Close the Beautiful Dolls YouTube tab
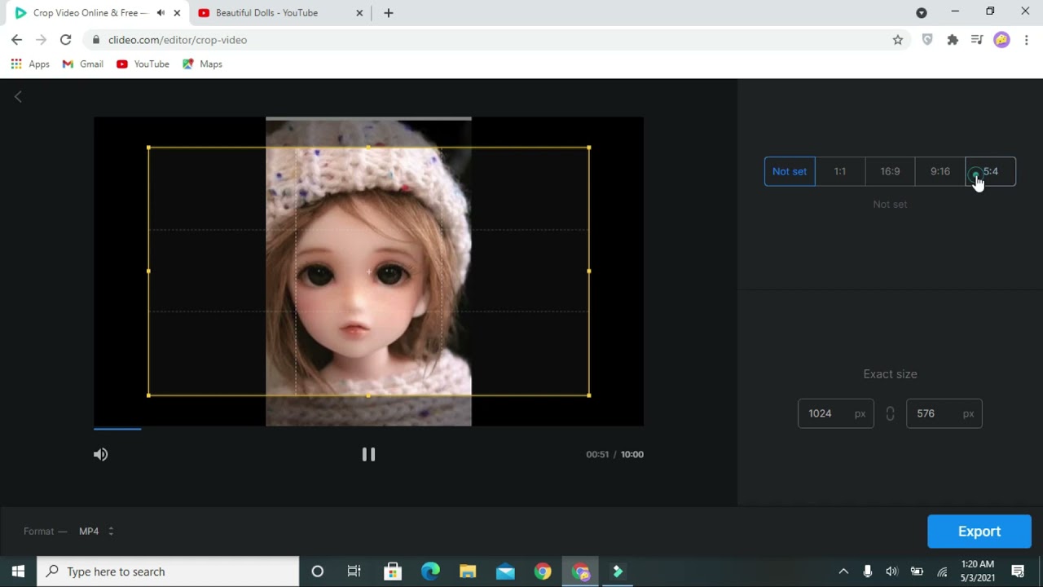1043x587 pixels. click(361, 13)
